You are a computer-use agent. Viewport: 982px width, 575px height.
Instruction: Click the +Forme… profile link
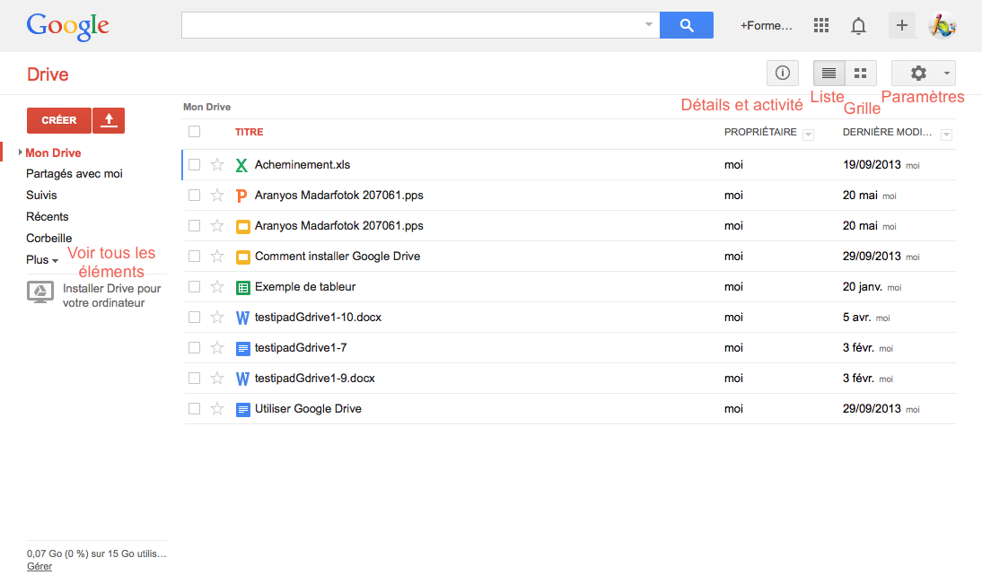(766, 26)
